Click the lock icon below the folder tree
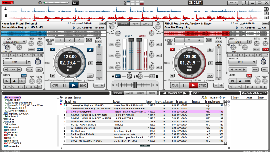This screenshot has width=270, height=152. tap(62, 148)
